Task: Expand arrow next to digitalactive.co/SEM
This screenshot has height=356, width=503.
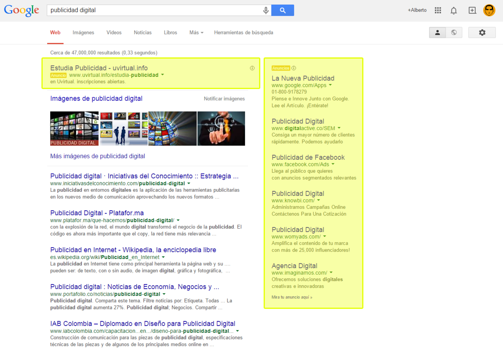Action: tap(339, 128)
